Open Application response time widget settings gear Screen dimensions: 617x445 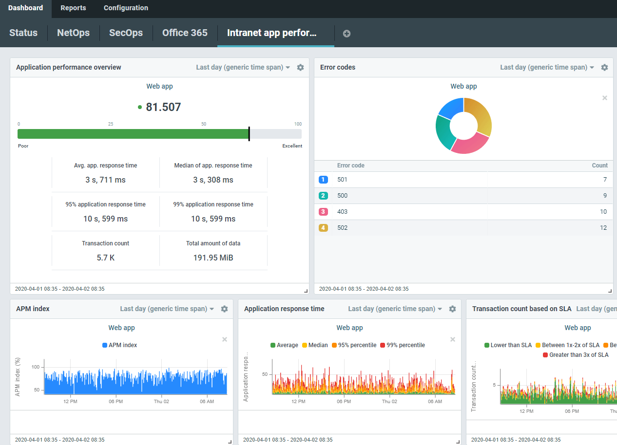coord(452,309)
